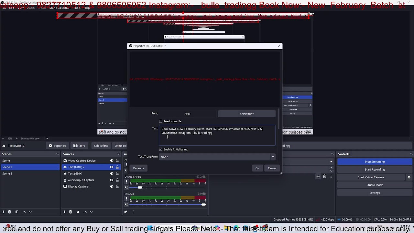This screenshot has width=414, height=233.
Task: Open virtual camera settings gear
Action: pos(409,177)
